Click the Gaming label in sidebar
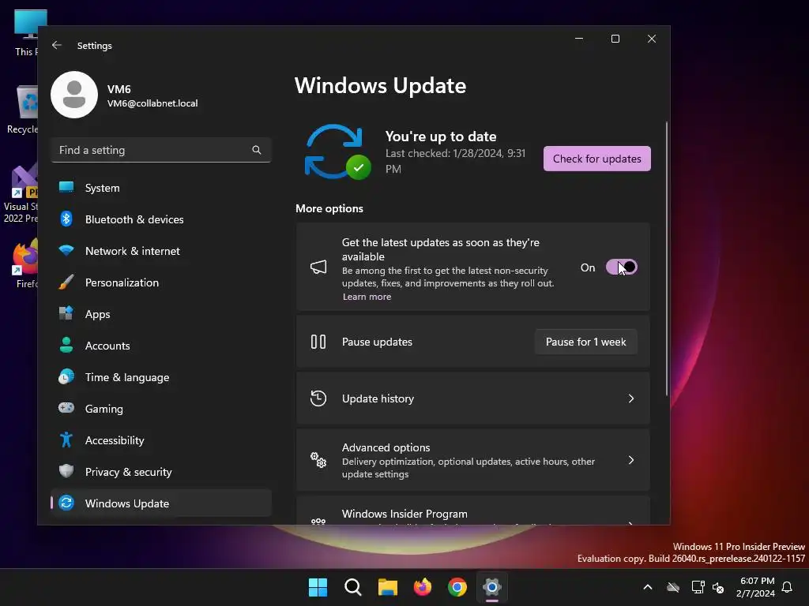 point(104,409)
